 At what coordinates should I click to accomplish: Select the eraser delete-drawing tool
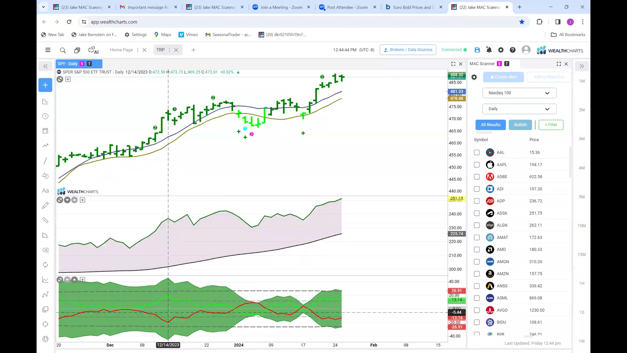pyautogui.click(x=45, y=250)
